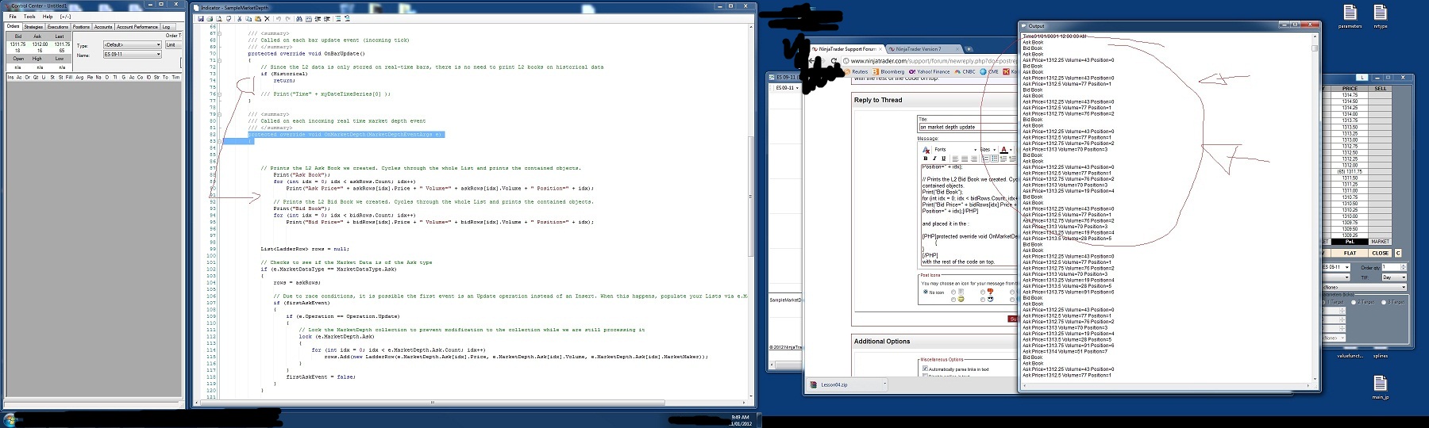Open the Help menu in Control Center
Image resolution: width=1429 pixels, height=428 pixels.
[48, 16]
